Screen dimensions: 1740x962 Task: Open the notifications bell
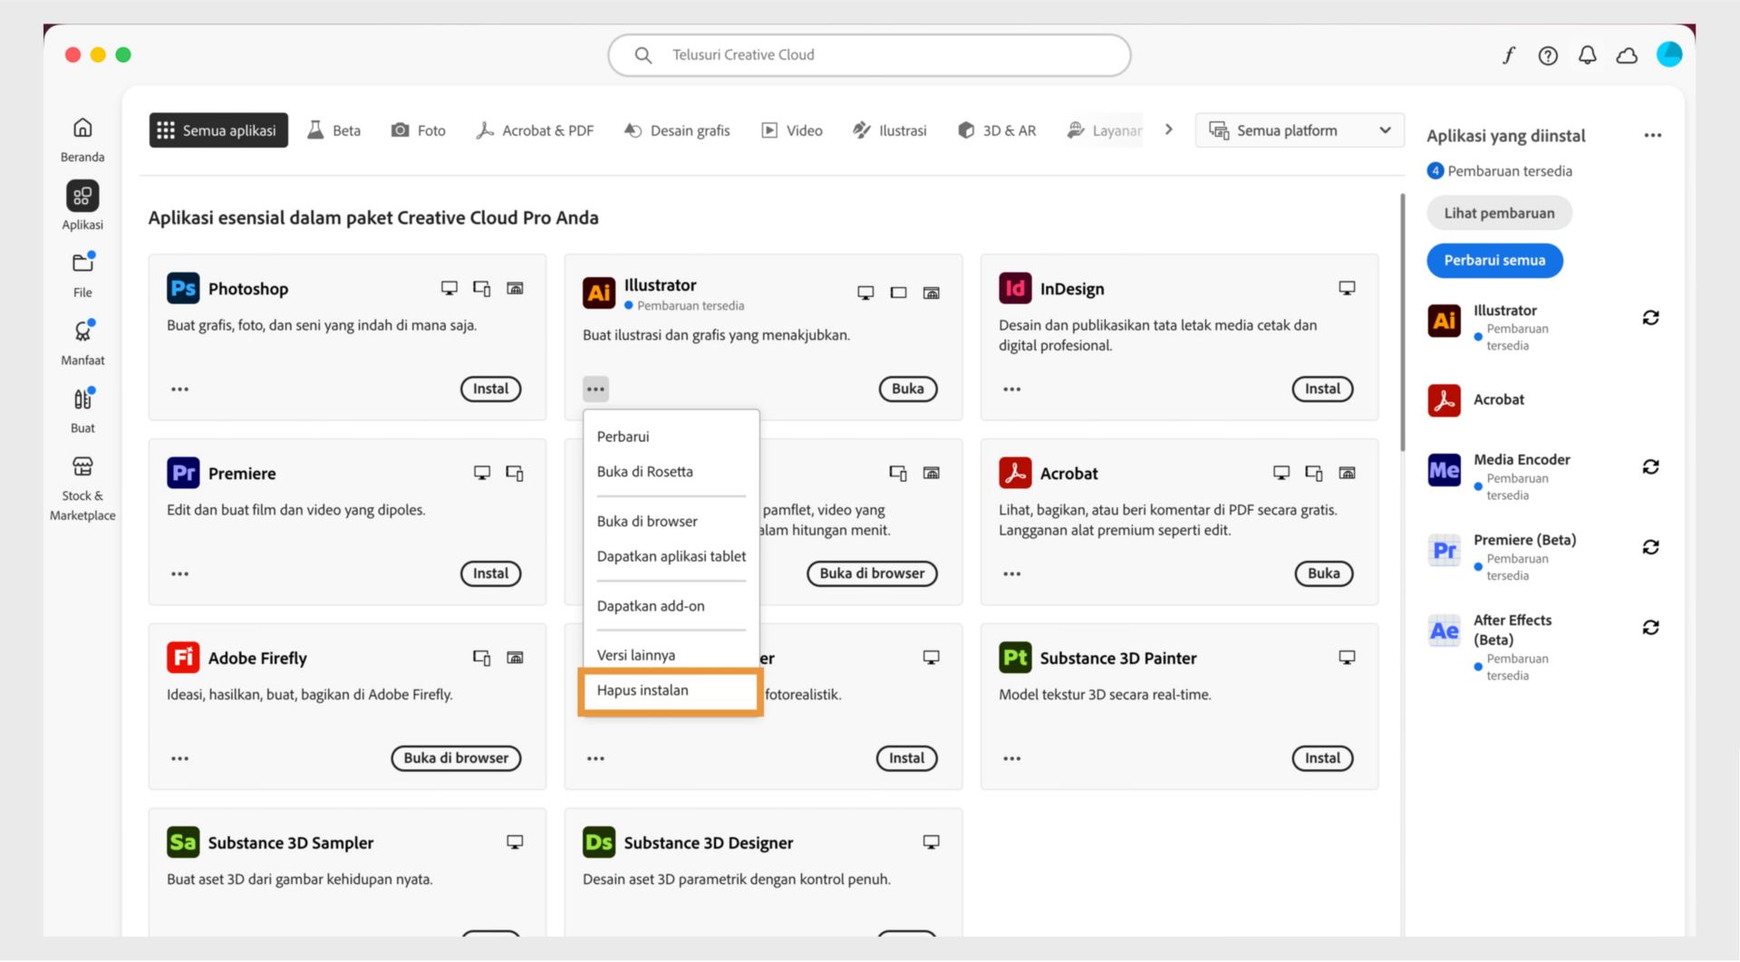point(1587,55)
